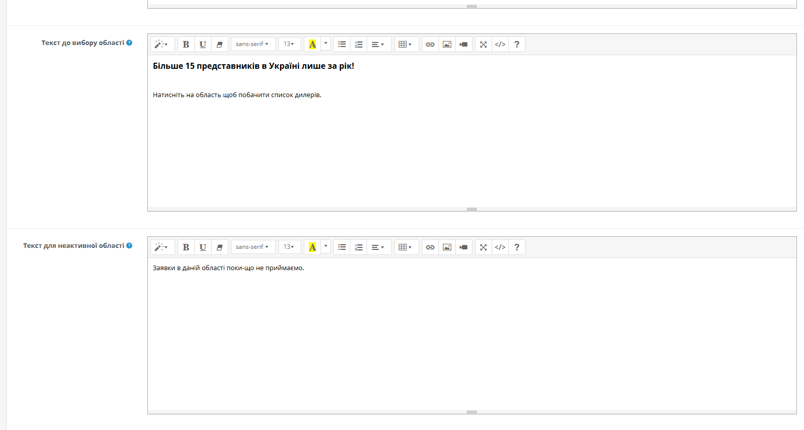Open Style magic wand in 'Текст до вибору області' editor

[x=163, y=45]
